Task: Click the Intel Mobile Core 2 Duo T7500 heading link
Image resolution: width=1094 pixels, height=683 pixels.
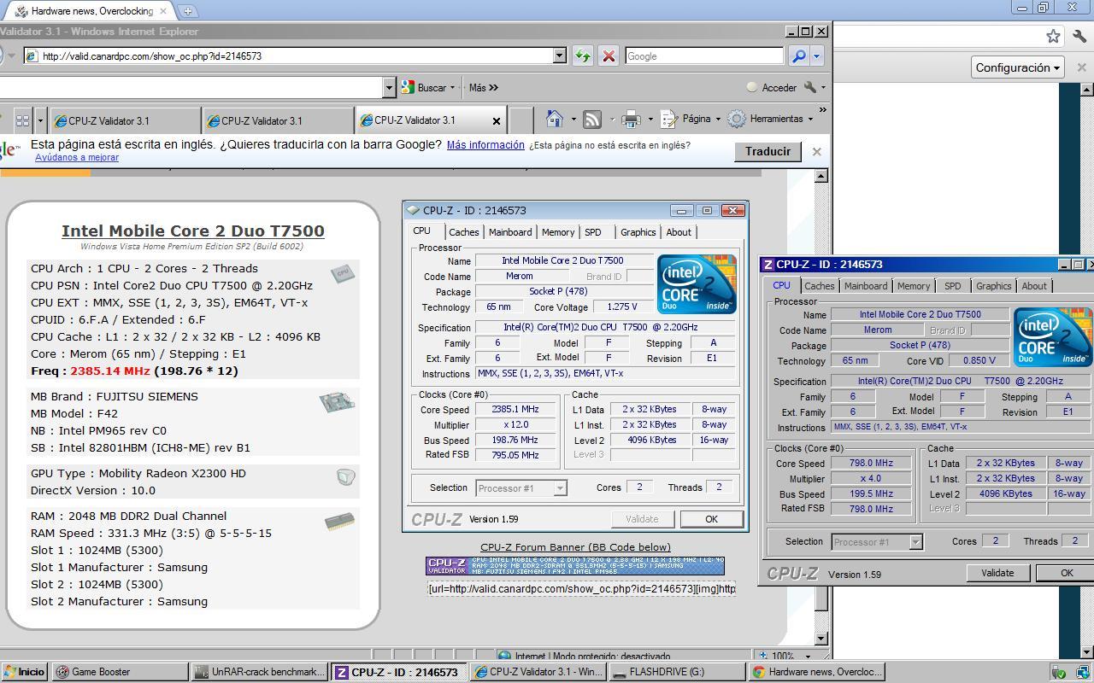Action: pyautogui.click(x=193, y=231)
